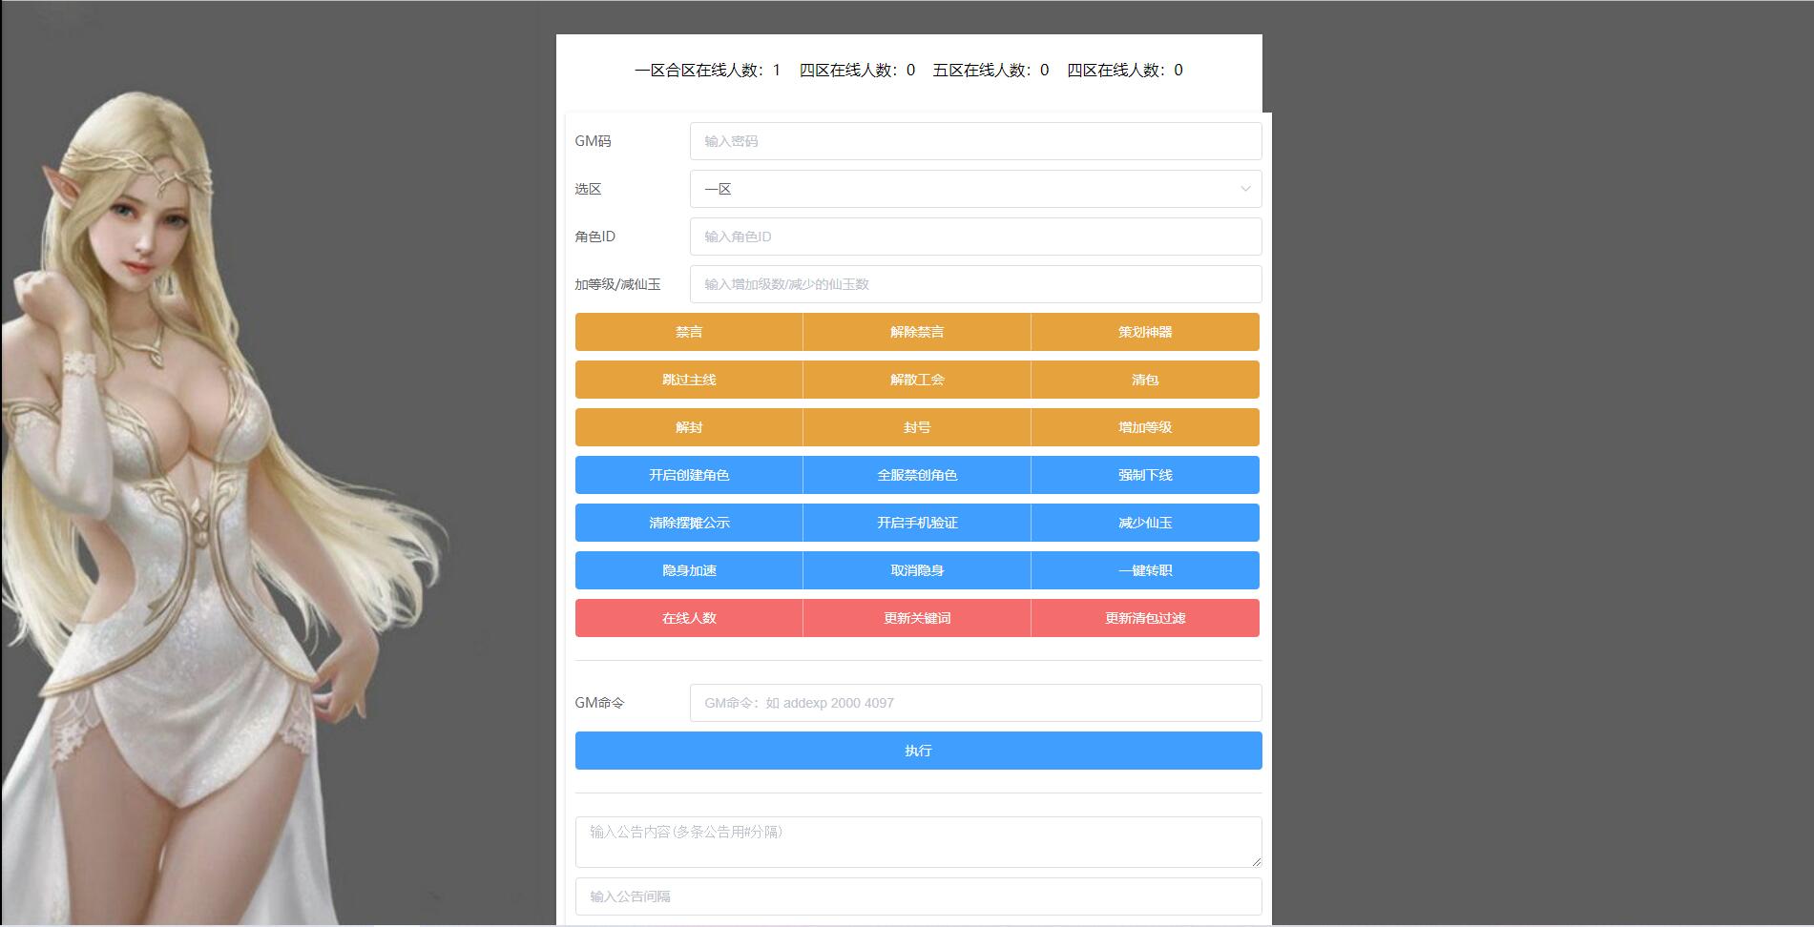Screen dimensions: 1814x927
Task: Activate the 策划神器 planner tool
Action: [1144, 332]
